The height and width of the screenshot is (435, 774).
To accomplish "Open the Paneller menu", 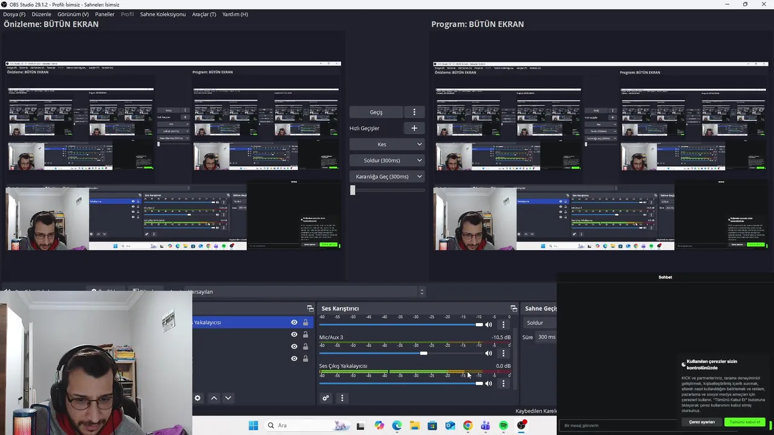I will [x=105, y=14].
